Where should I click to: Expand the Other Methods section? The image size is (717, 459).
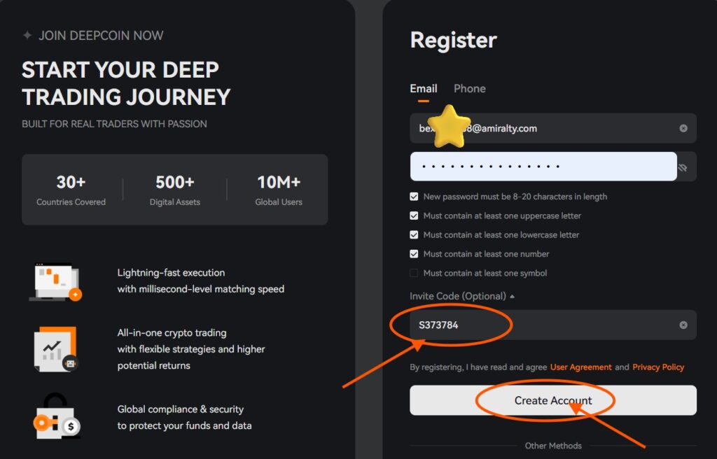553,446
